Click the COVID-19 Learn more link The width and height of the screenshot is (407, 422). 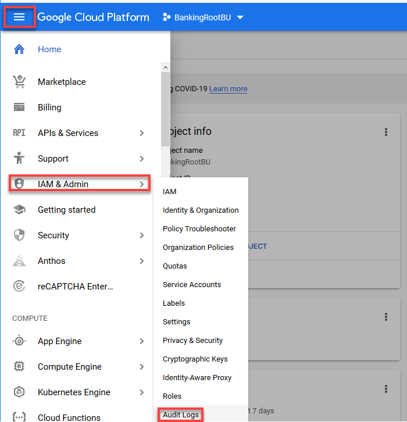pos(229,88)
